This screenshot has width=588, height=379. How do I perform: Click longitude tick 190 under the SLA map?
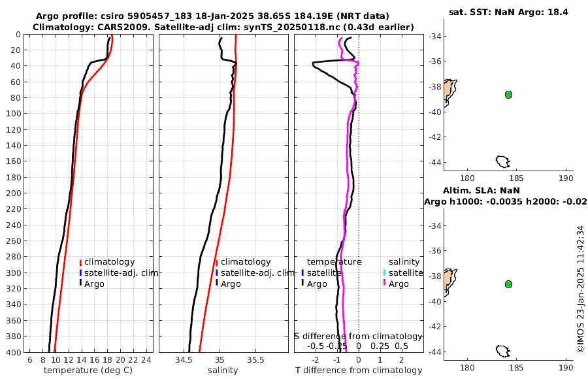[566, 368]
